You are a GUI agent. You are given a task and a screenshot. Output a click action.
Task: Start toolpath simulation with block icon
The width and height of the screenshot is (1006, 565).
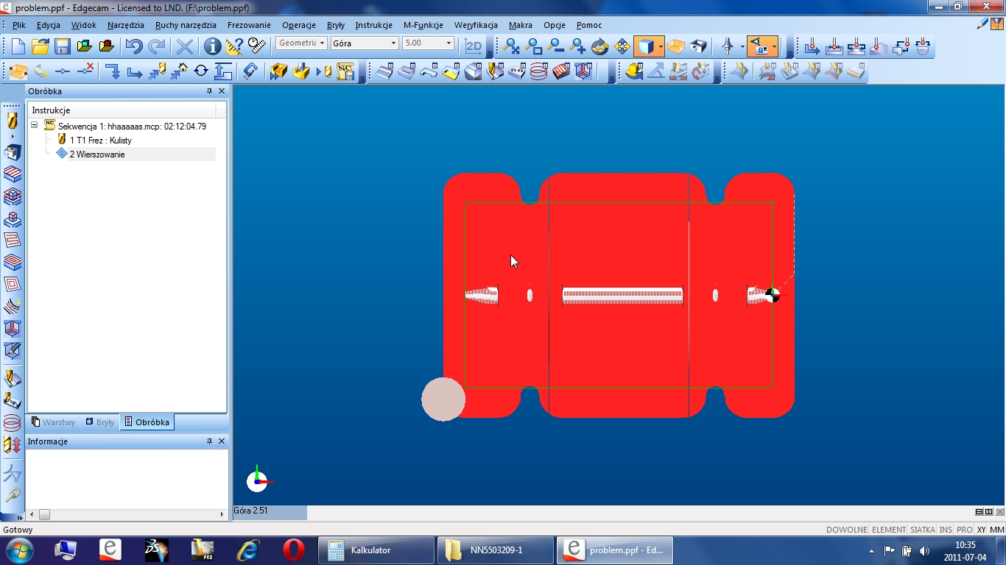pyautogui.click(x=278, y=71)
